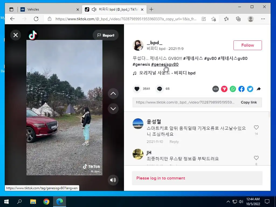276x207 pixels.
Task: Add this page to favorites
Action: 213,19
